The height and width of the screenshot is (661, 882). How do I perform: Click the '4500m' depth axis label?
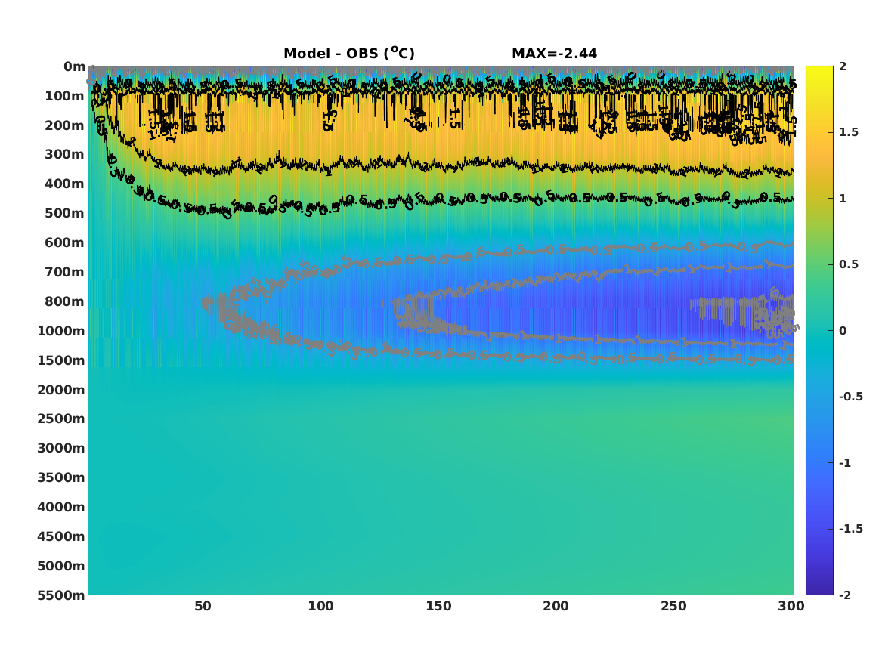(x=61, y=536)
